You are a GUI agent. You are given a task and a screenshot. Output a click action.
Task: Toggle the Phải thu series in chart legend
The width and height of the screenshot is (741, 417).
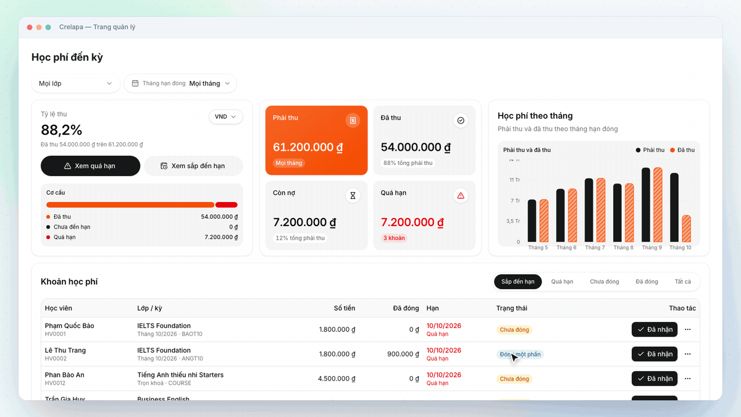[x=650, y=150]
